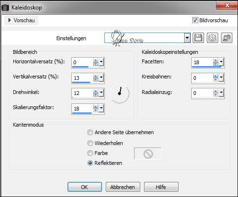Open the Skalierungsfaktor slider dropdown arrow
Image resolution: width=238 pixels, height=197 pixels.
tap(101, 108)
